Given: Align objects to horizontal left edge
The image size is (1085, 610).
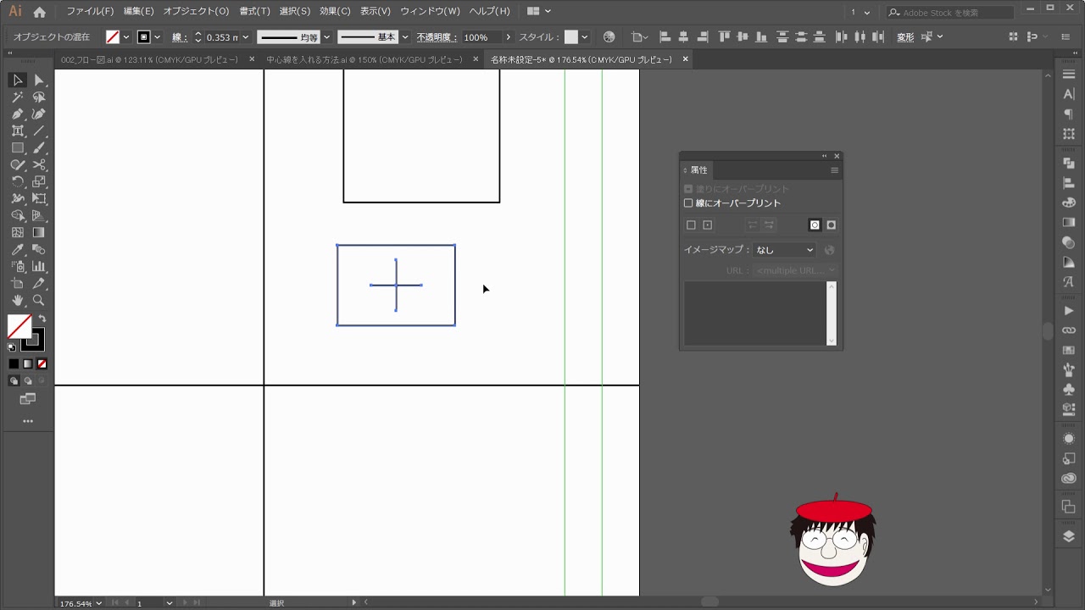Looking at the screenshot, I should pos(665,37).
